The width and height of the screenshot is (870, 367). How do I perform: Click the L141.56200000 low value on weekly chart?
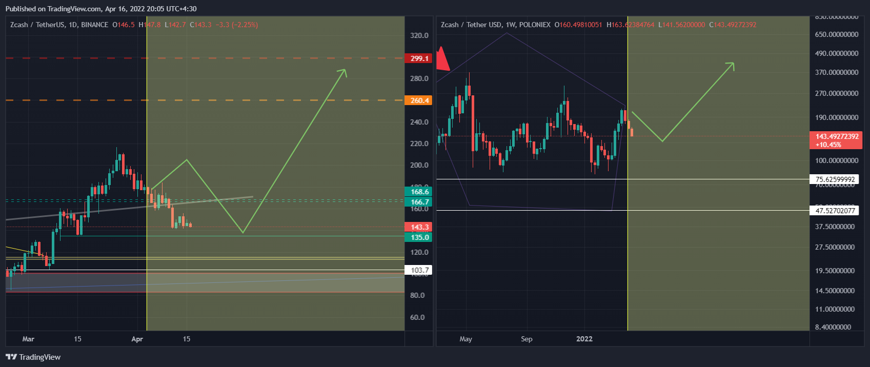coord(682,25)
